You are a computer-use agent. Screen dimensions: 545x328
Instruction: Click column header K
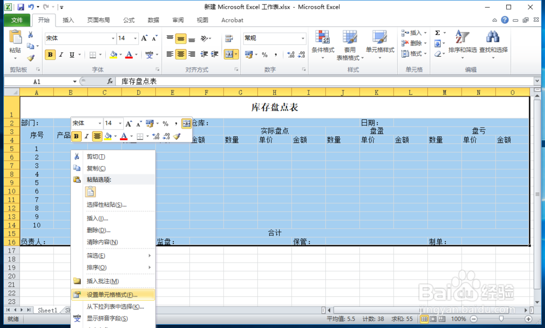377,93
